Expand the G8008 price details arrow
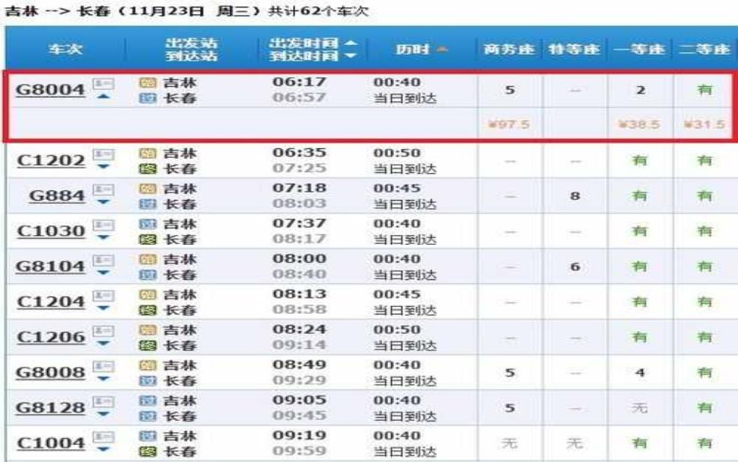The width and height of the screenshot is (738, 462). pos(104,379)
